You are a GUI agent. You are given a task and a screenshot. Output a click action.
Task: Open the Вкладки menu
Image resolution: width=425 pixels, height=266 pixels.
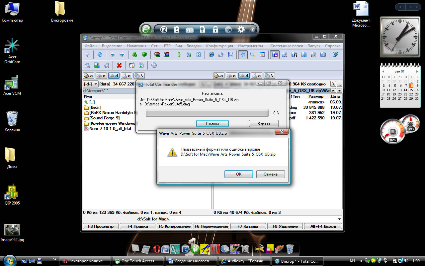(x=194, y=46)
